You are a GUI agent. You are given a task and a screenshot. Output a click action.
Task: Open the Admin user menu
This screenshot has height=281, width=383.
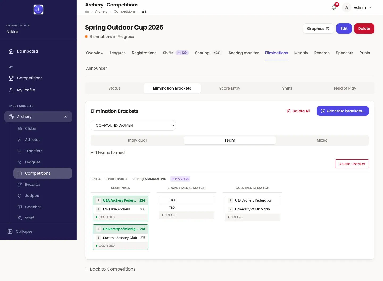coord(357,7)
